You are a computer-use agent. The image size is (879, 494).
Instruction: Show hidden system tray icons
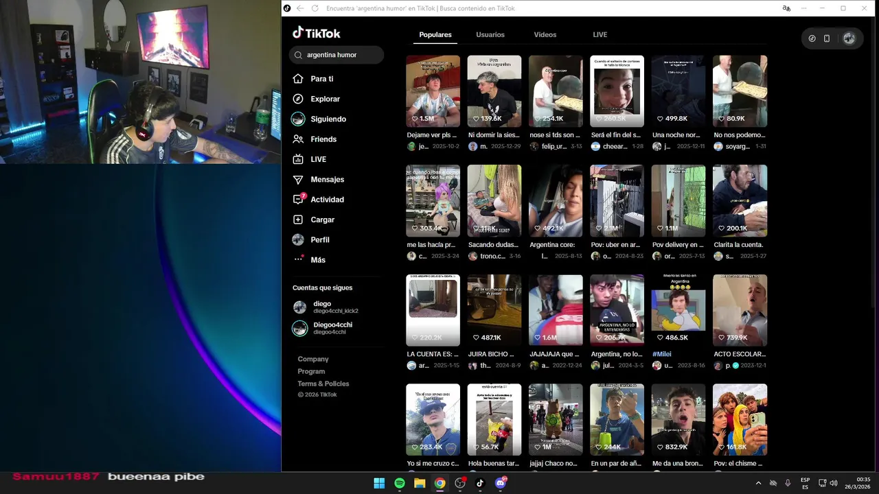point(759,483)
